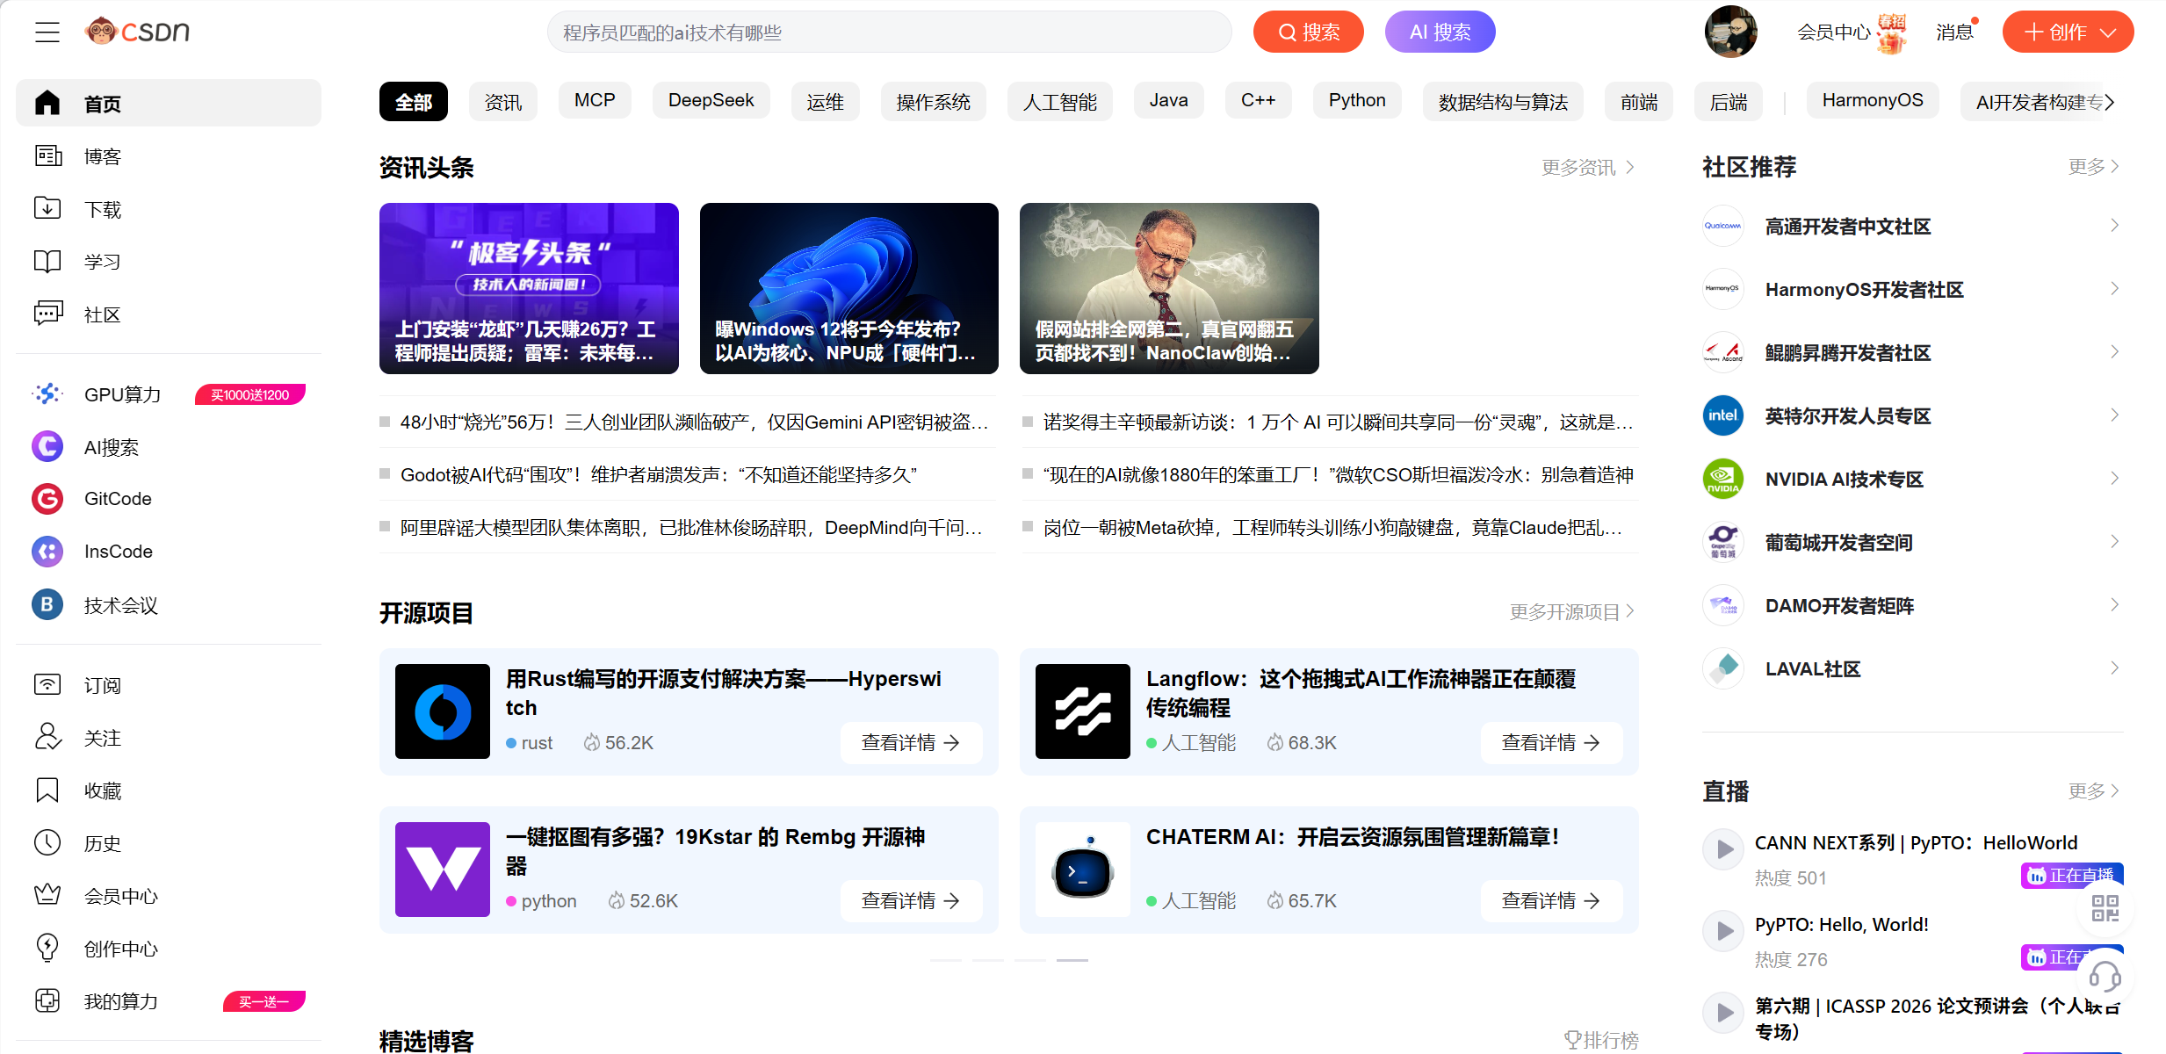Play the CANN NEXT live stream
This screenshot has width=2166, height=1054.
click(1724, 849)
